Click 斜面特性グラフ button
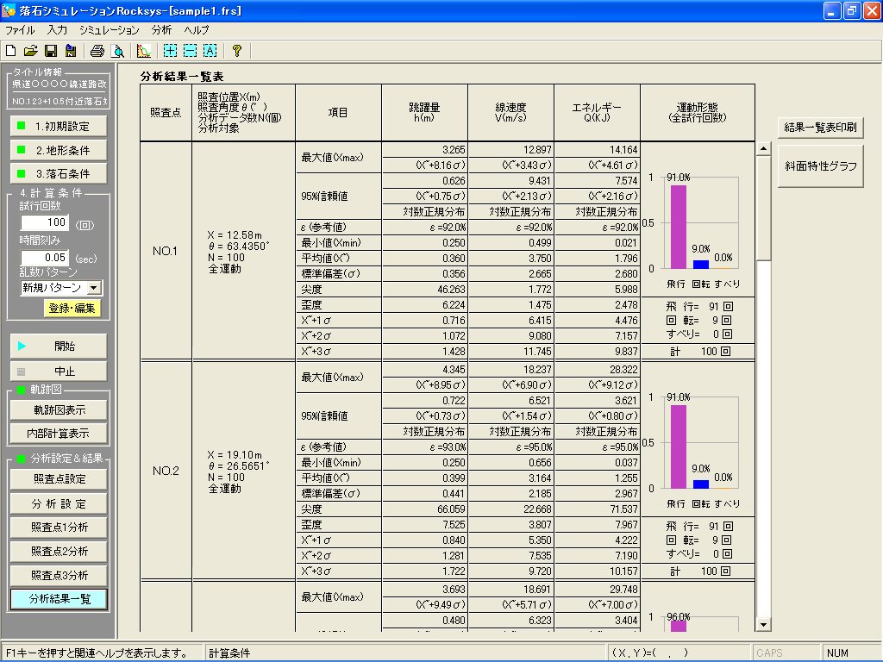883x662 pixels. point(821,166)
